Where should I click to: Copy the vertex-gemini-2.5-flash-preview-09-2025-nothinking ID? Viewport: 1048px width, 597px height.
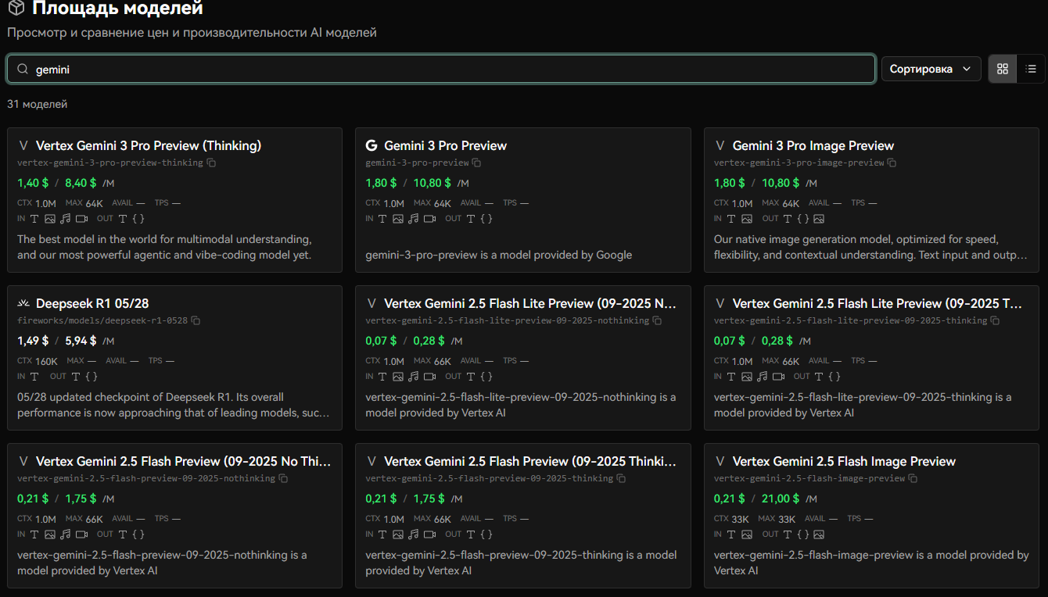(283, 478)
